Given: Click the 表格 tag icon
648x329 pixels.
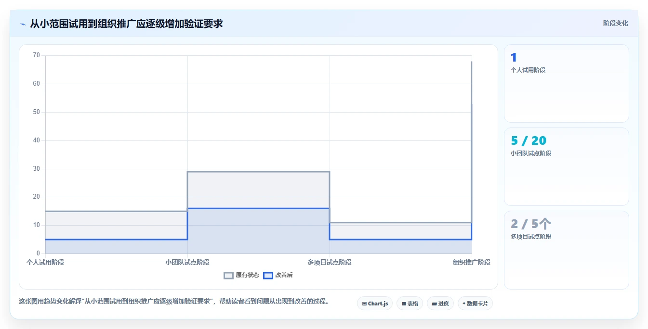Looking at the screenshot, I should [x=404, y=304].
